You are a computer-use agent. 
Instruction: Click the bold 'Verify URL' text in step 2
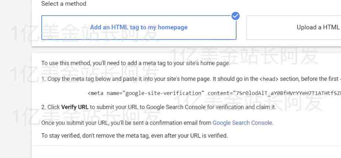(75, 107)
